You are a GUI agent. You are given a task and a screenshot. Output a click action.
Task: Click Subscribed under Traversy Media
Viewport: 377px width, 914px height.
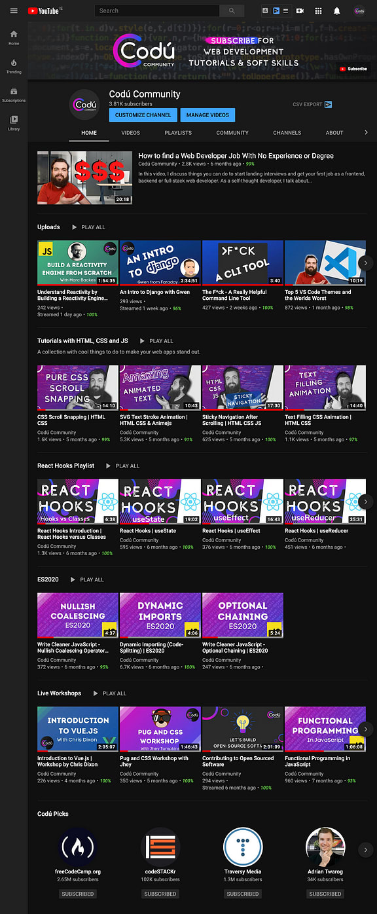(243, 894)
